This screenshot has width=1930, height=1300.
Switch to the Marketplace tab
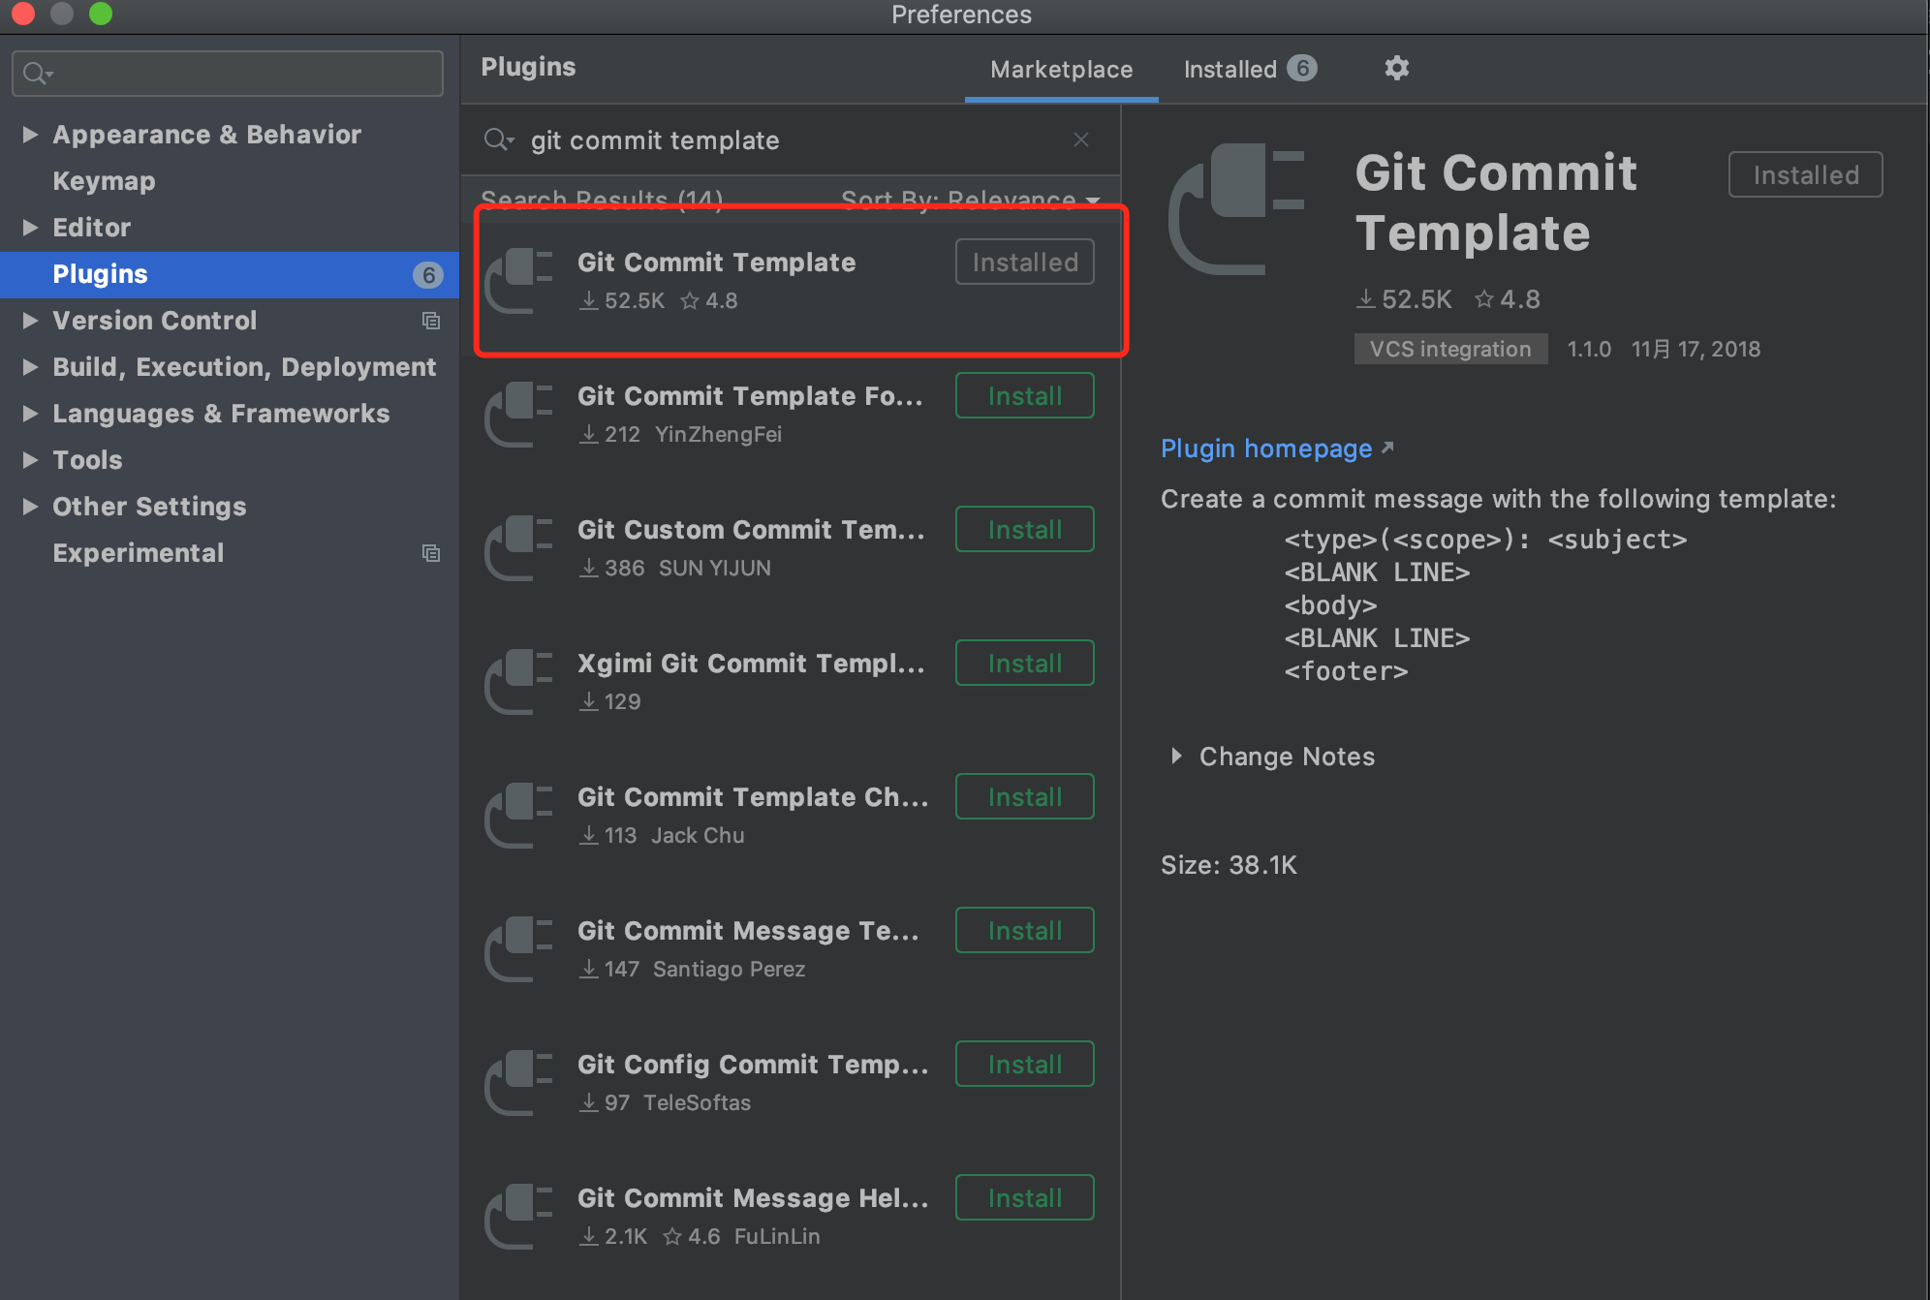[x=1059, y=67]
